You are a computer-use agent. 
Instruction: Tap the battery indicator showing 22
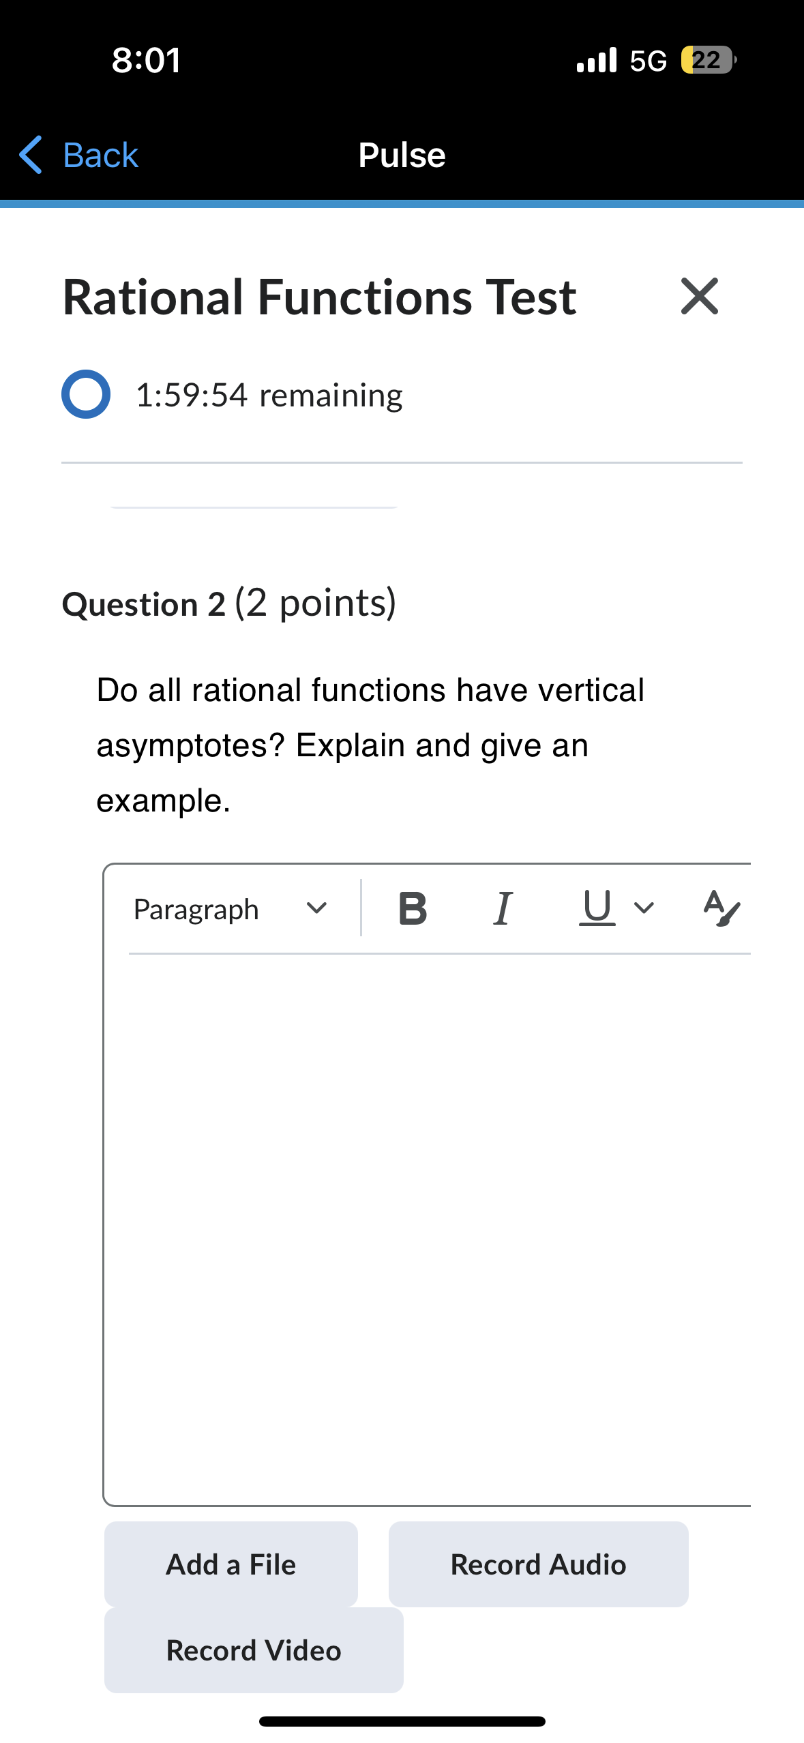705,61
